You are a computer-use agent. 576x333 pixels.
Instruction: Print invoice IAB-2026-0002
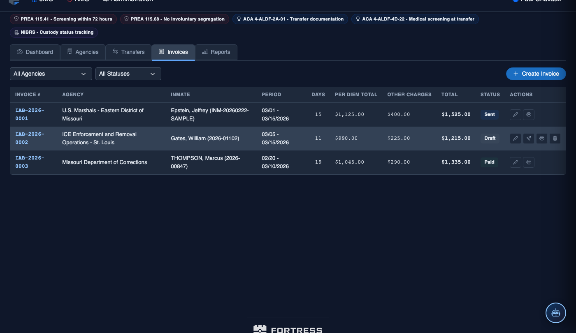(x=542, y=139)
